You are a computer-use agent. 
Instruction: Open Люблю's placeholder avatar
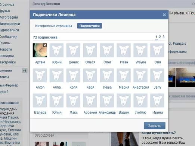point(140,101)
